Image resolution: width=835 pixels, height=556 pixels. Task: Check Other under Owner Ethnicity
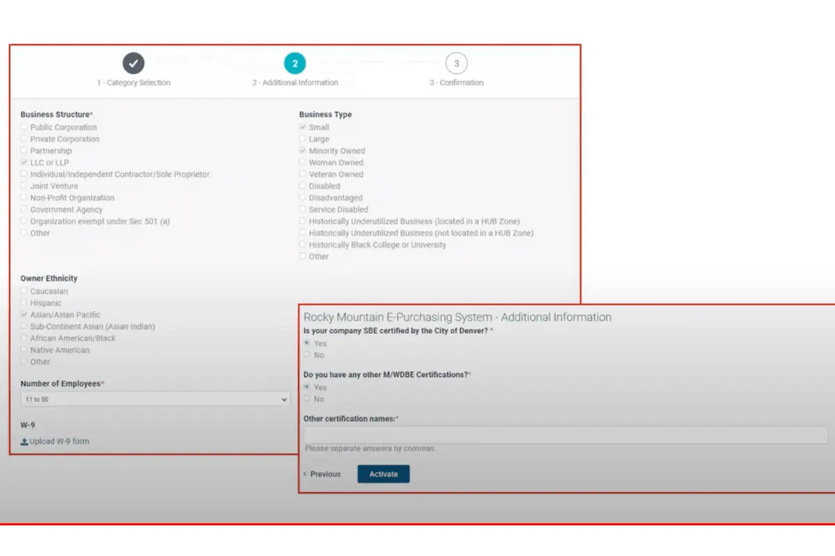(24, 361)
